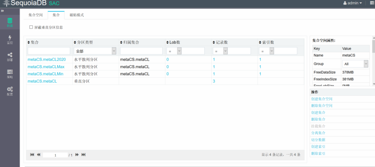The height and width of the screenshot is (167, 375).
Task: Open Lob数 comparison operator dropdown
Action: coord(174,51)
